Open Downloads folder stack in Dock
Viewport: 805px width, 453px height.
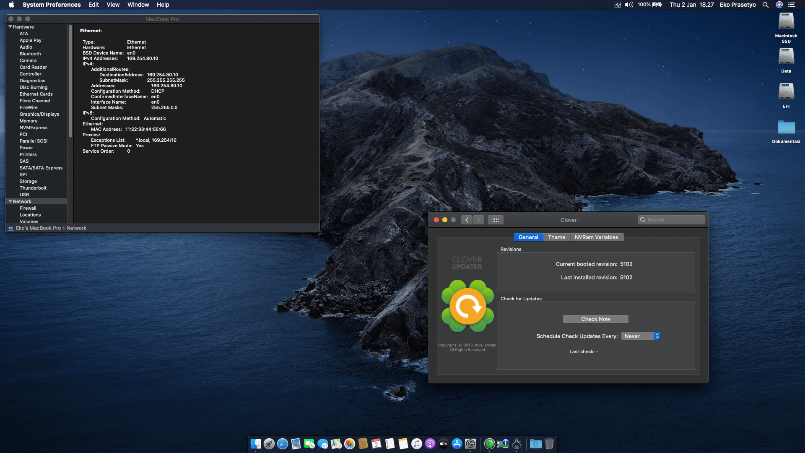coord(536,444)
